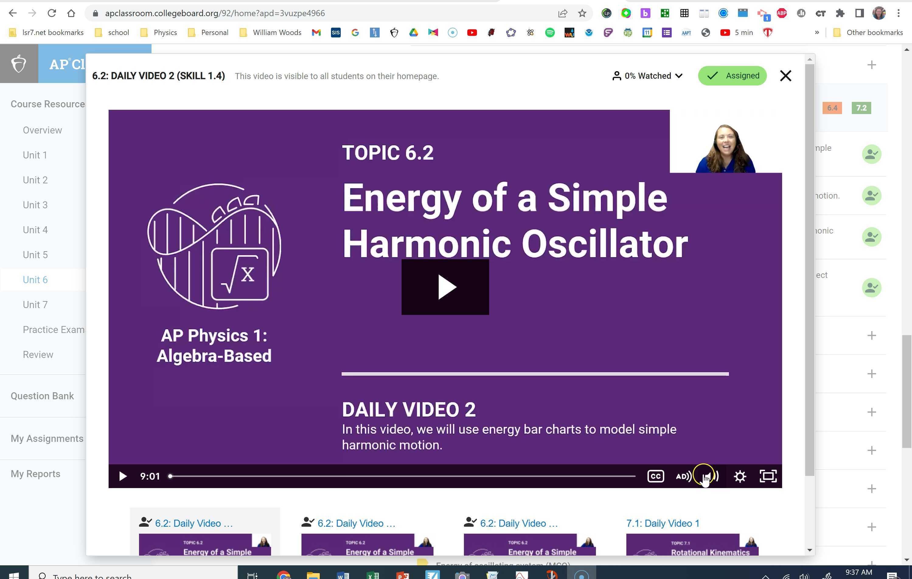Toggle closed captions (CC)
This screenshot has height=579, width=912.
point(656,477)
